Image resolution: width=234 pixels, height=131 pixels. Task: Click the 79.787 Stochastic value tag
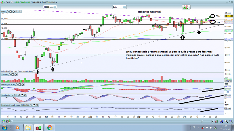[x=228, y=97]
